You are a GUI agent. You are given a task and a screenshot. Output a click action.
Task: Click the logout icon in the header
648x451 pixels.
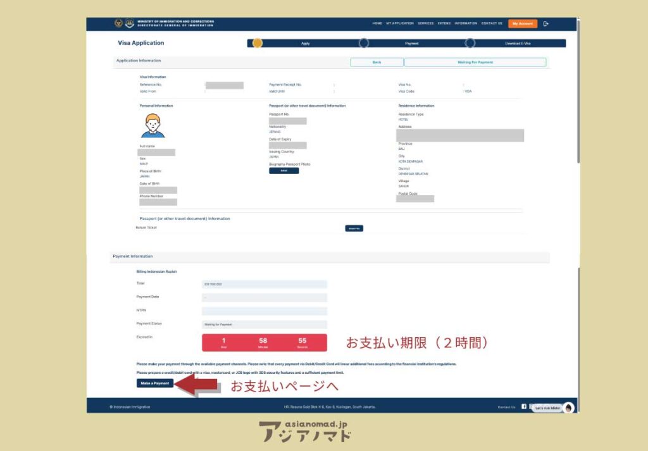point(546,23)
